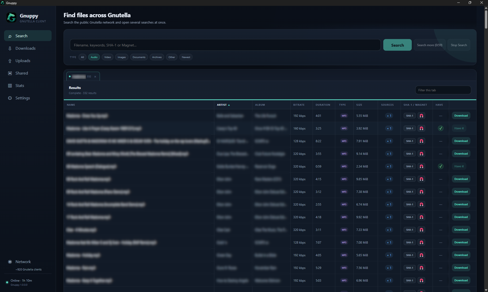Screen dimensions: 488x292
Task: Click magnet icon on the 7.33 MiB row
Action: coord(421,230)
